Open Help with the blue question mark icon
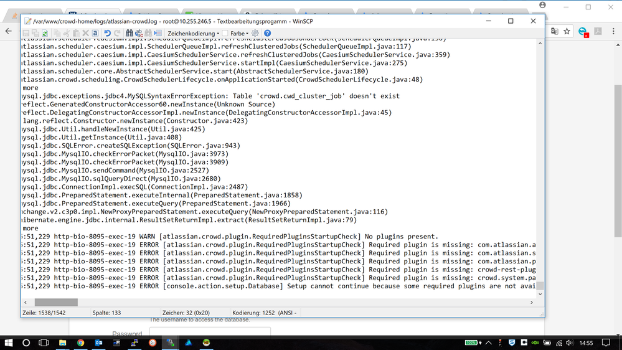622x350 pixels. click(x=267, y=34)
